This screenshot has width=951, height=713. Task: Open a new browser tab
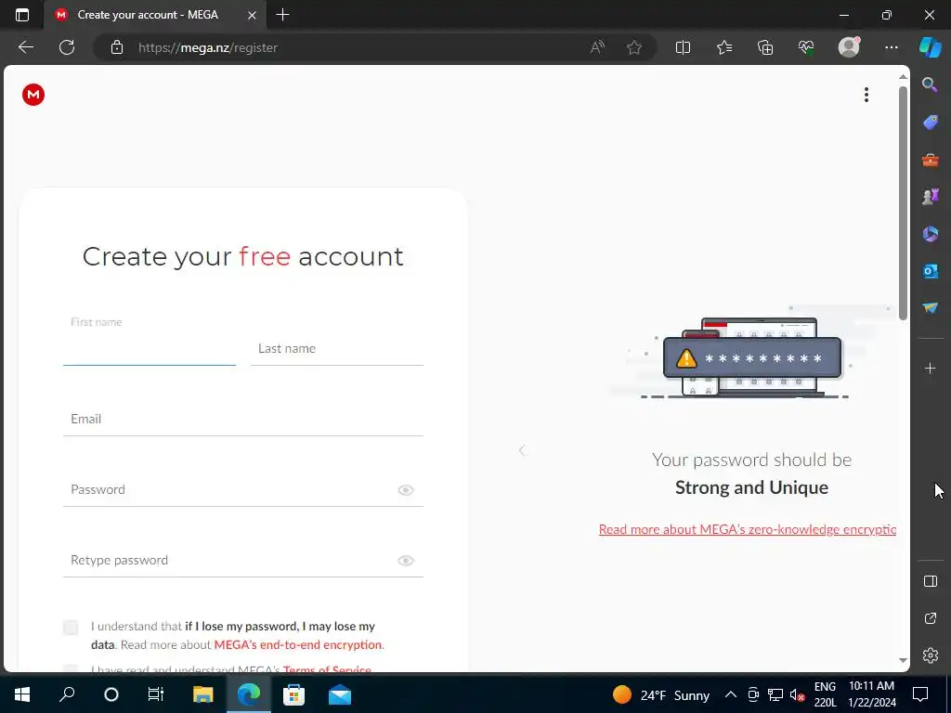(282, 15)
